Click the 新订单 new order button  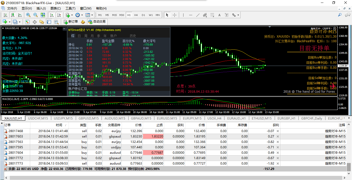(71, 22)
